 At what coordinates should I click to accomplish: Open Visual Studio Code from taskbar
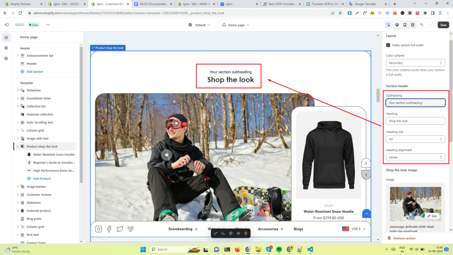(309, 249)
